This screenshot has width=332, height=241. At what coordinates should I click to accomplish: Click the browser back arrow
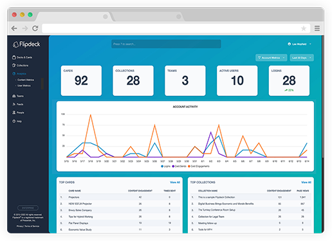tap(14, 28)
